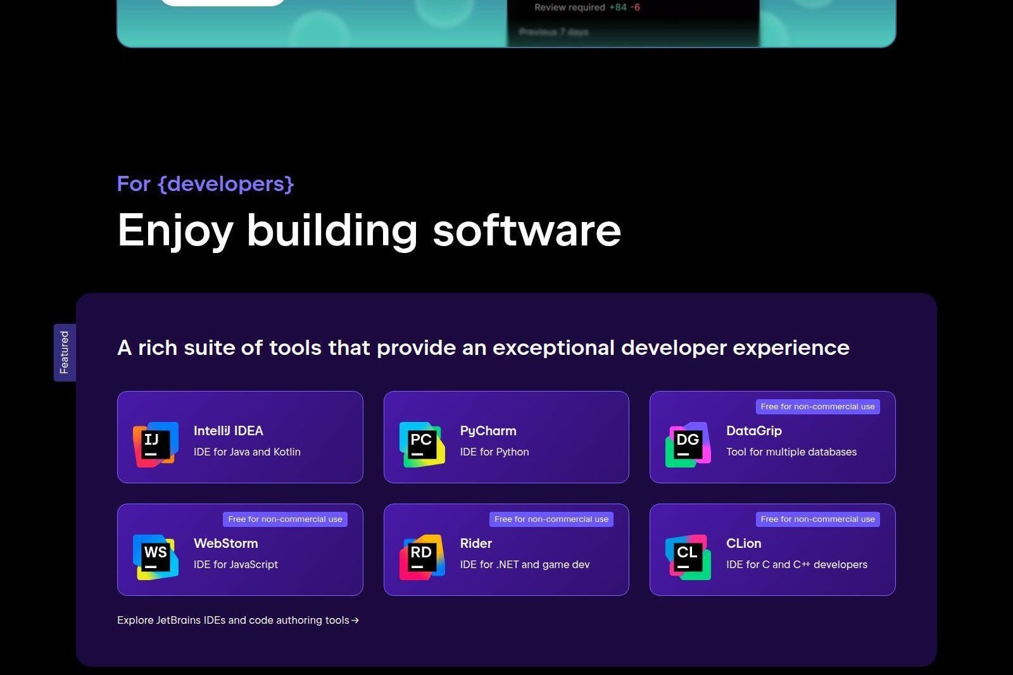This screenshot has width=1013, height=675.
Task: Click the arrow after Explore JetBrains IDEs link
Action: click(355, 621)
